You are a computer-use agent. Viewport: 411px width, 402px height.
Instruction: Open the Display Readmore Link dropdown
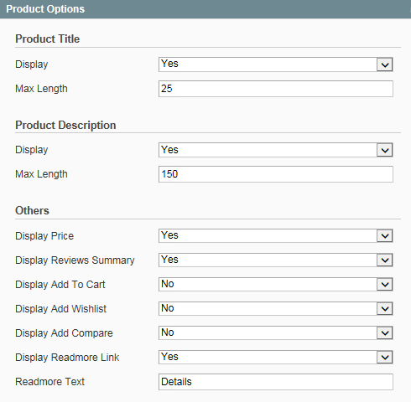[x=276, y=358]
